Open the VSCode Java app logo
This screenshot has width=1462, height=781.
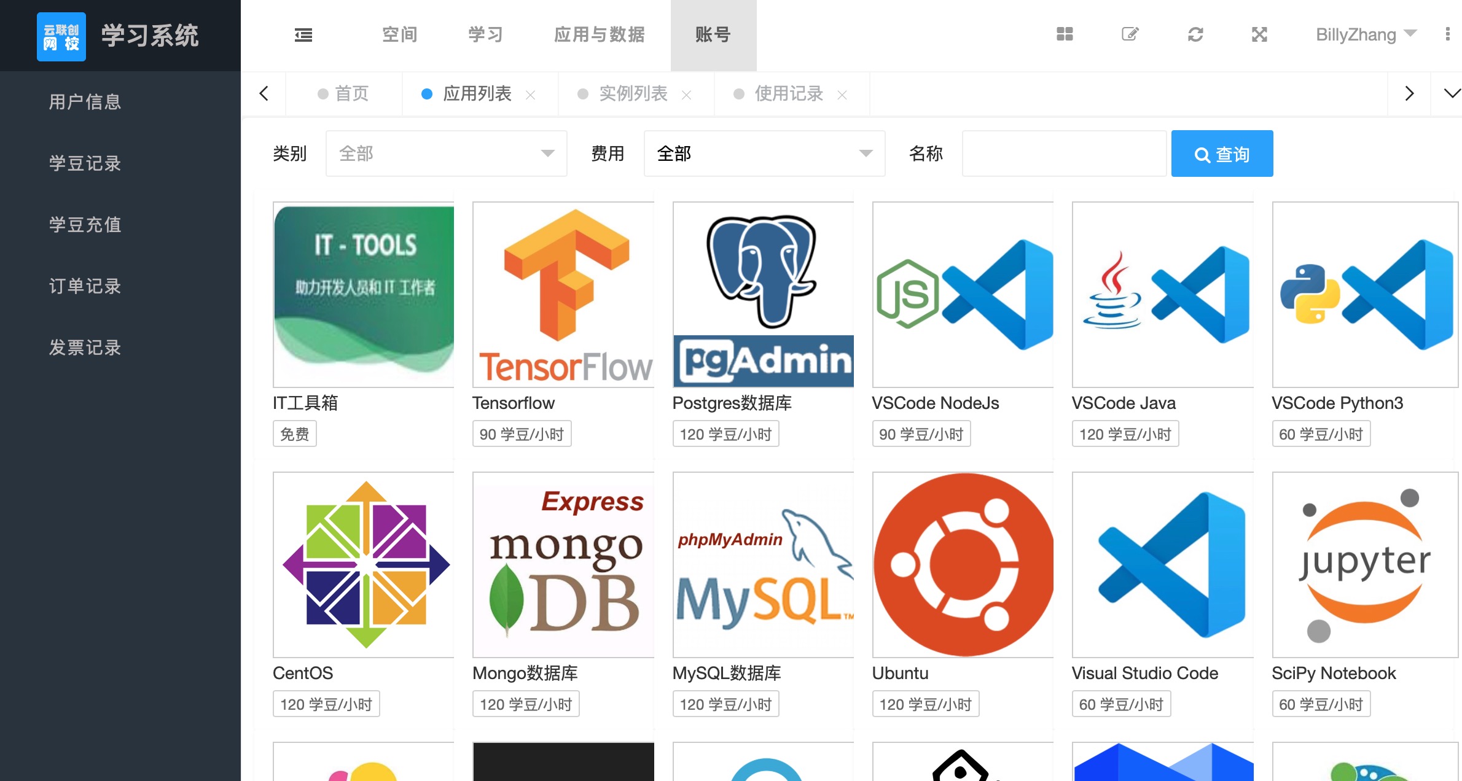click(1163, 295)
